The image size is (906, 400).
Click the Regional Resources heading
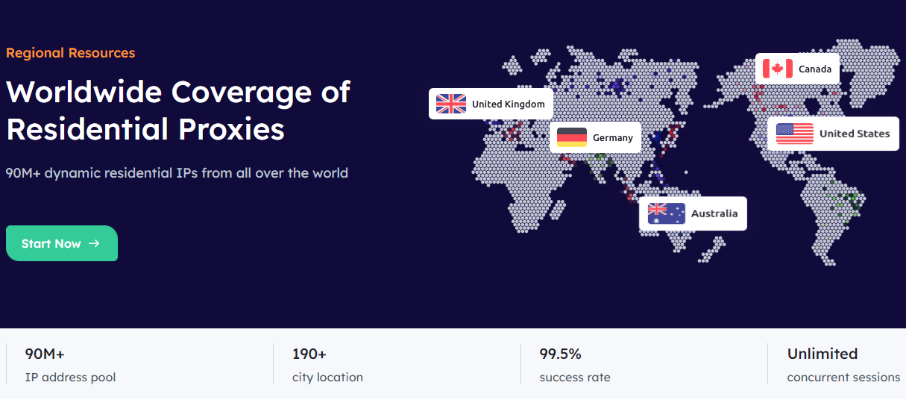70,53
